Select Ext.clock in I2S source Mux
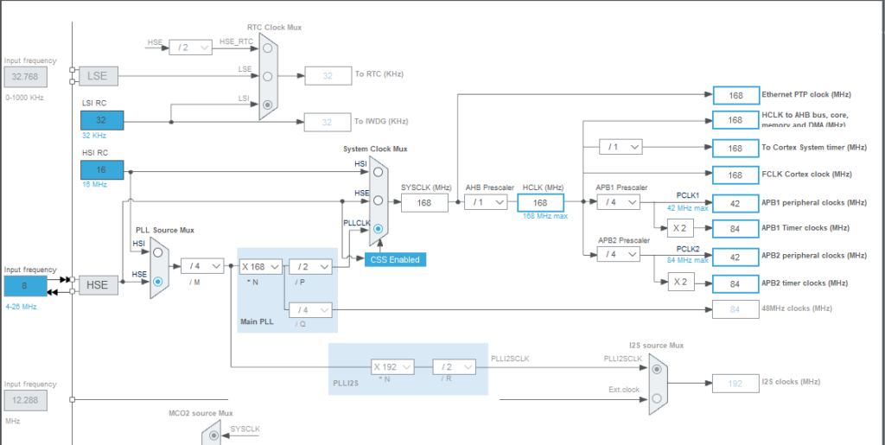Image resolution: width=885 pixels, height=445 pixels. pyautogui.click(x=658, y=397)
